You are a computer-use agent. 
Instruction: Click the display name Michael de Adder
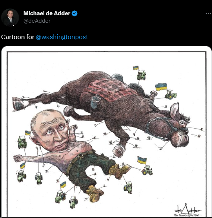tap(47, 13)
